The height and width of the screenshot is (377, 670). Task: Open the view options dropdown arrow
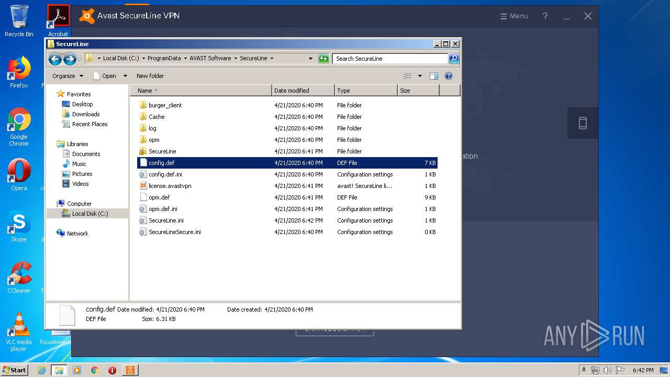[420, 76]
